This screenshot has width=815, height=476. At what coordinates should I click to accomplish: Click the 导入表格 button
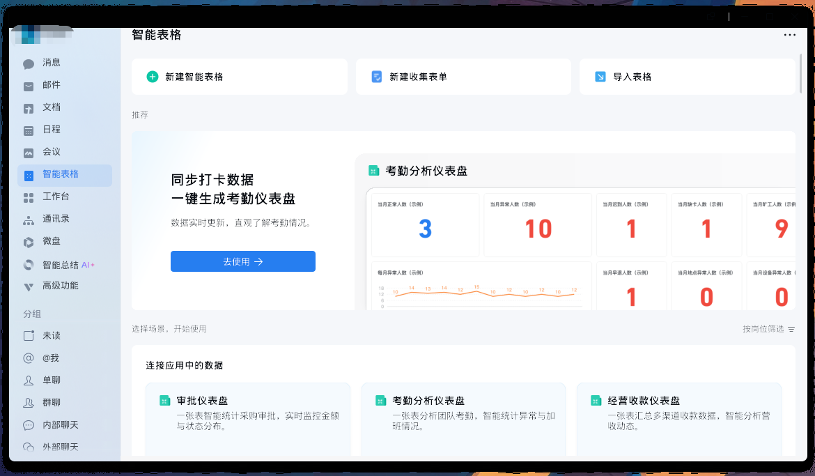coord(687,77)
